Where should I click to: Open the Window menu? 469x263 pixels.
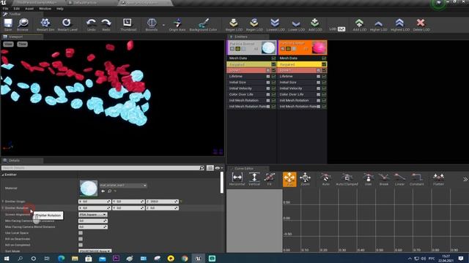point(45,9)
